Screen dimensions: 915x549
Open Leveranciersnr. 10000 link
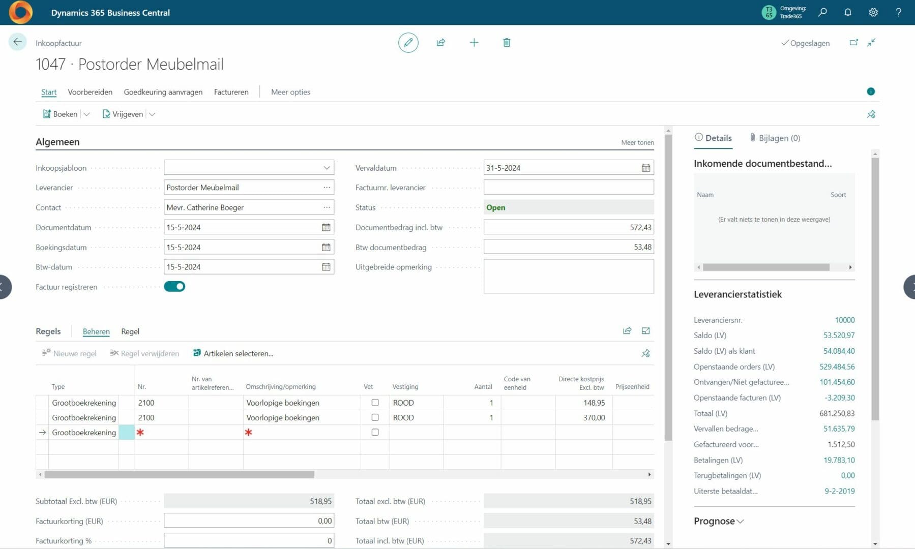(x=844, y=320)
